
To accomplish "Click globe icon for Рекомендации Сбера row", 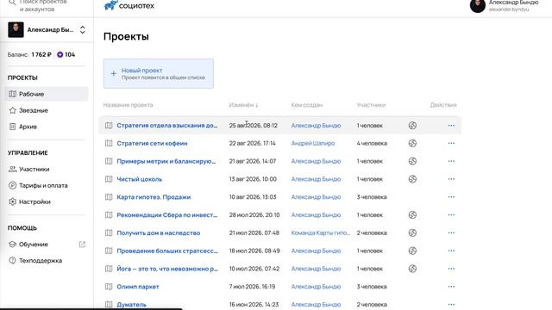I will click(x=412, y=215).
